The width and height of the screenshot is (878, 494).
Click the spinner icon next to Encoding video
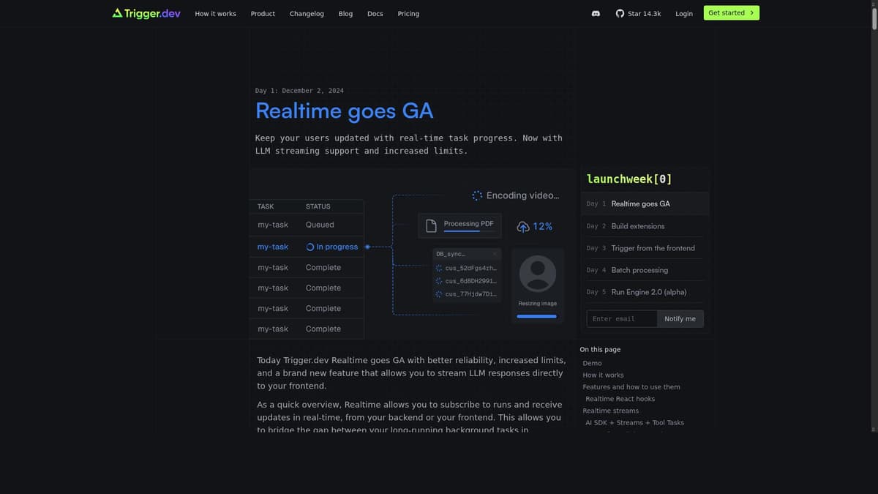click(x=477, y=195)
